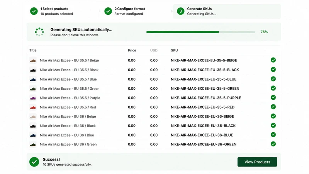Click the EU 36 Beige shoe thumbnail
This screenshot has height=174, width=309.
pyautogui.click(x=33, y=117)
